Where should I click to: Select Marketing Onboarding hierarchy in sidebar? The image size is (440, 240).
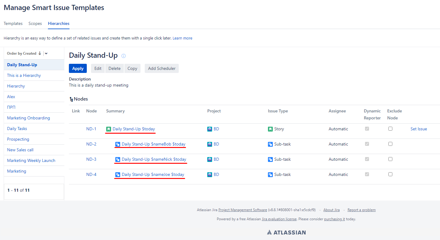click(x=29, y=118)
